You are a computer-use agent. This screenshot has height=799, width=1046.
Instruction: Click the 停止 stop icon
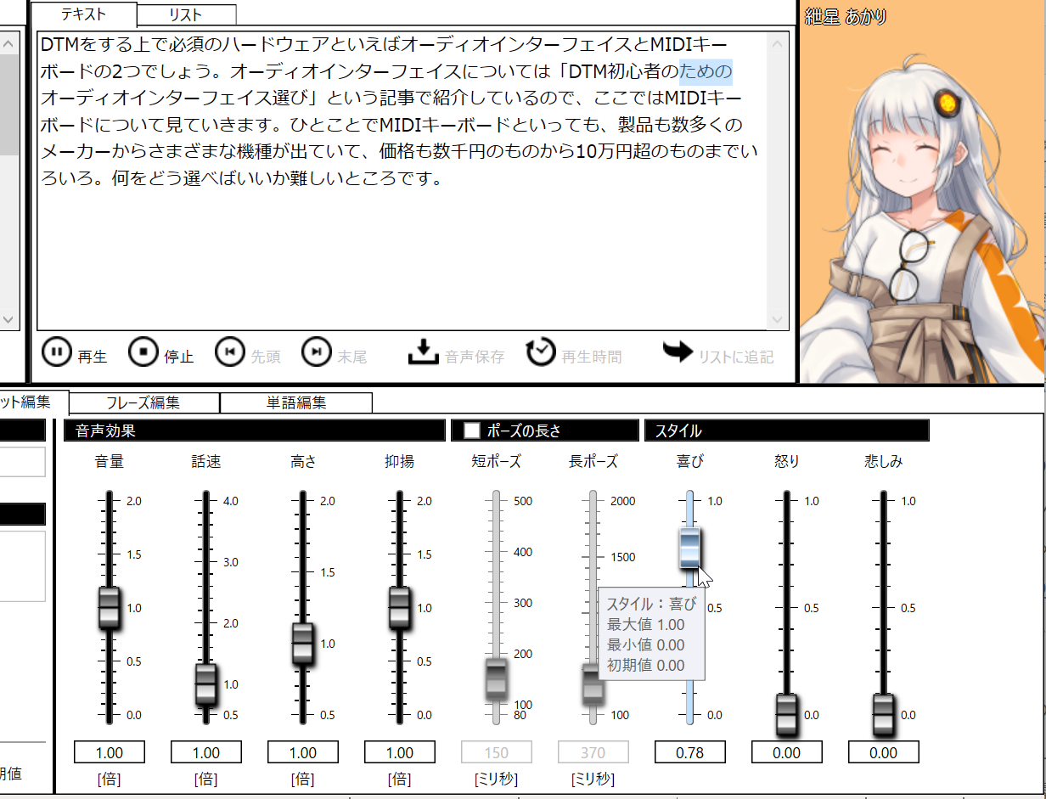pyautogui.click(x=143, y=352)
